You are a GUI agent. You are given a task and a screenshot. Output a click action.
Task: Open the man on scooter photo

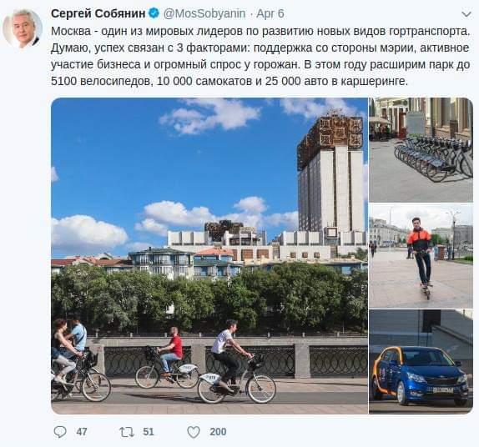click(x=421, y=256)
